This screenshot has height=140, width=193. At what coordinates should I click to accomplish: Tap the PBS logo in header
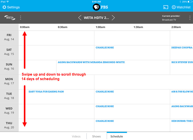[x=100, y=7]
